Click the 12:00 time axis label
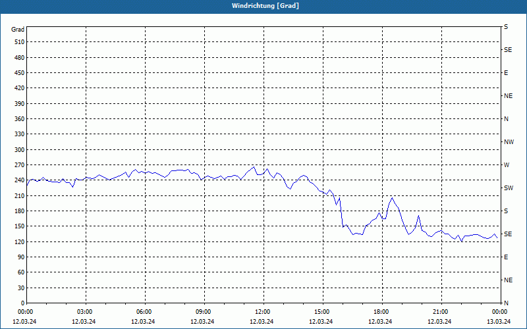This screenshot has height=329, width=527. (x=262, y=312)
